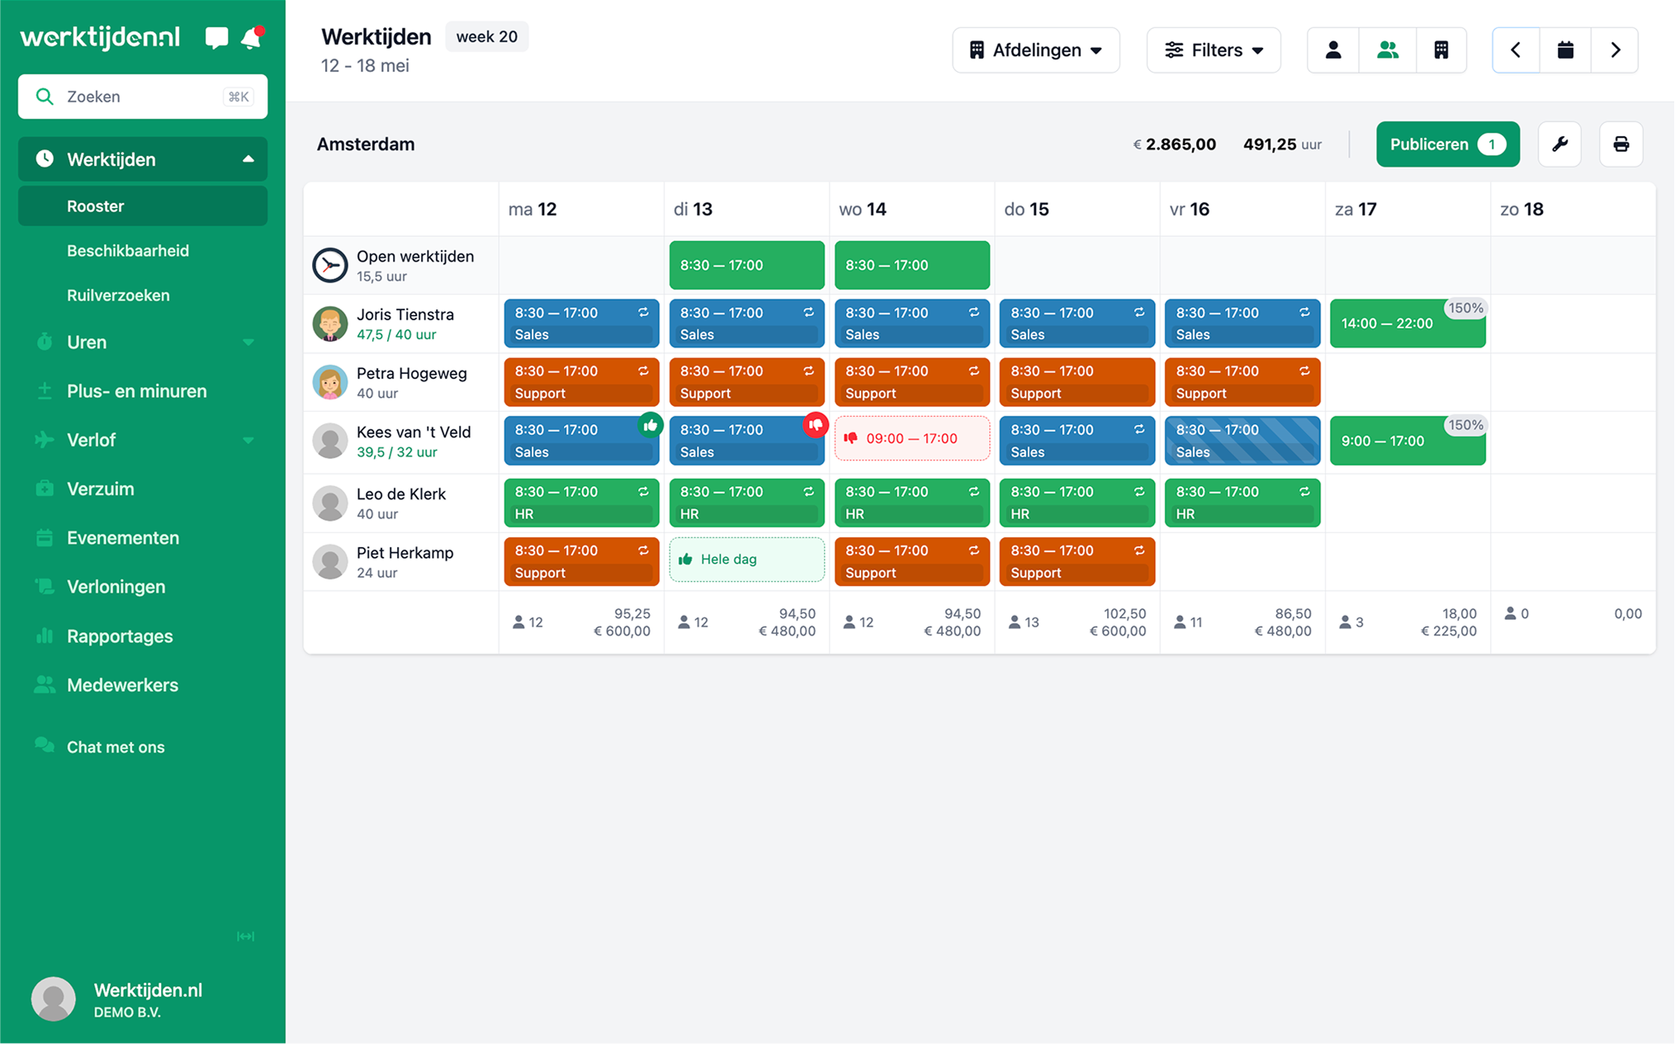This screenshot has width=1675, height=1044.
Task: Go to previous week arrow
Action: (1516, 50)
